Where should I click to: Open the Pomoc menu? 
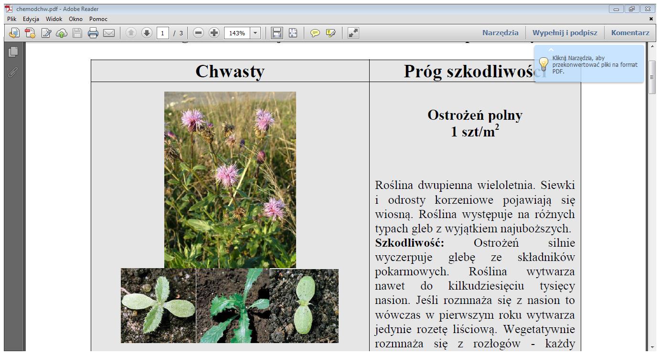[98, 19]
